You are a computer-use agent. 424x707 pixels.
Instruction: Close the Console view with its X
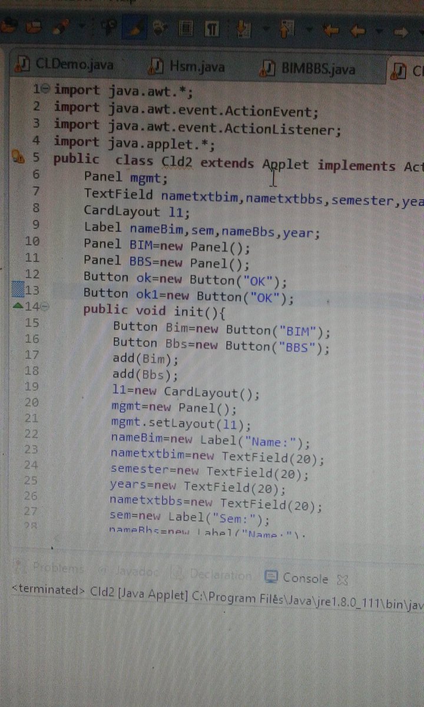(343, 580)
